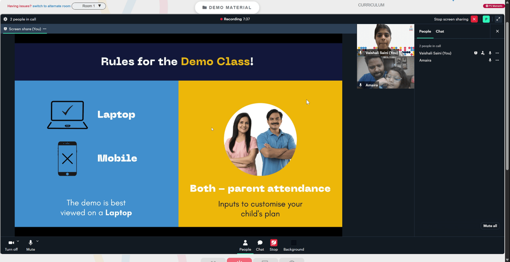The width and height of the screenshot is (510, 262).
Task: Select Vaishali Saini's video tile
Action: point(386,40)
